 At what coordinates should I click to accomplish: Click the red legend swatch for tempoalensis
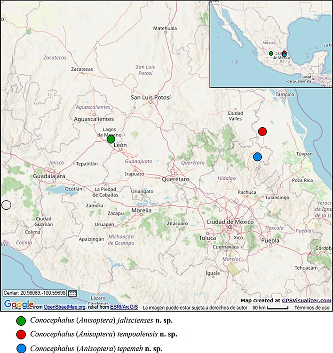(21, 335)
